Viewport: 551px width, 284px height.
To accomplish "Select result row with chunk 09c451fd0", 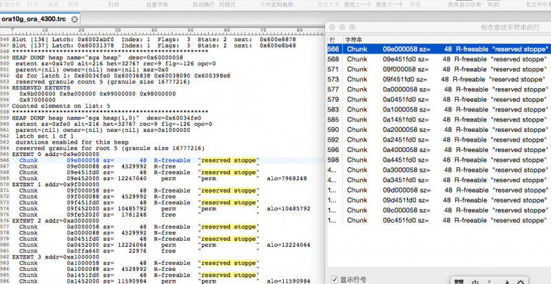I will click(x=439, y=220).
